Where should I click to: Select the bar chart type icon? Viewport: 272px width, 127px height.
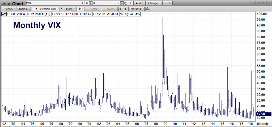pos(80,9)
